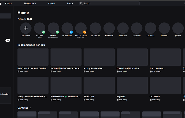Click the Subscribe button in the left sidebar
Viewport: 185px width, 118px height.
[x=4, y=94]
